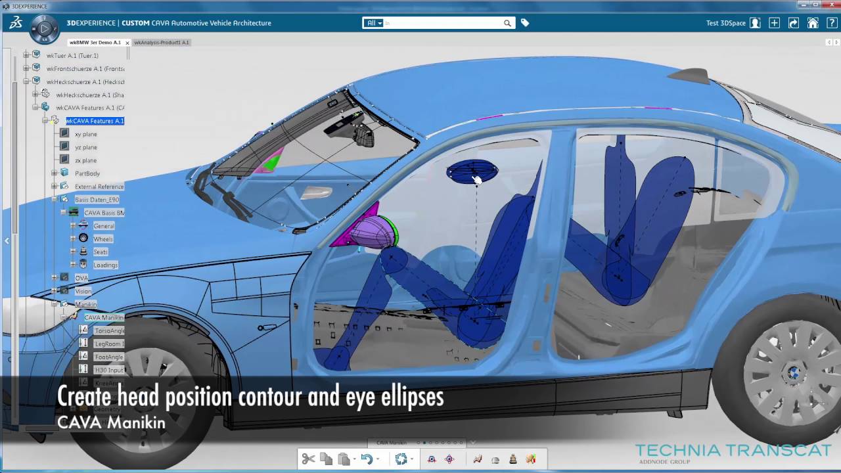Open the Update options dropdown arrow
The image size is (841, 473).
411,459
